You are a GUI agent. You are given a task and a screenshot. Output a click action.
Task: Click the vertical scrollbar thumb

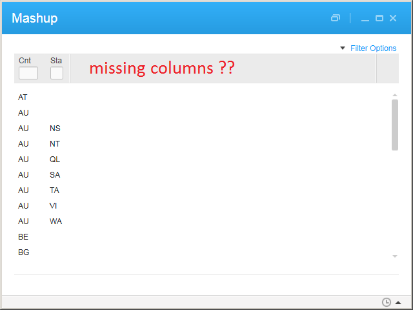(x=395, y=125)
